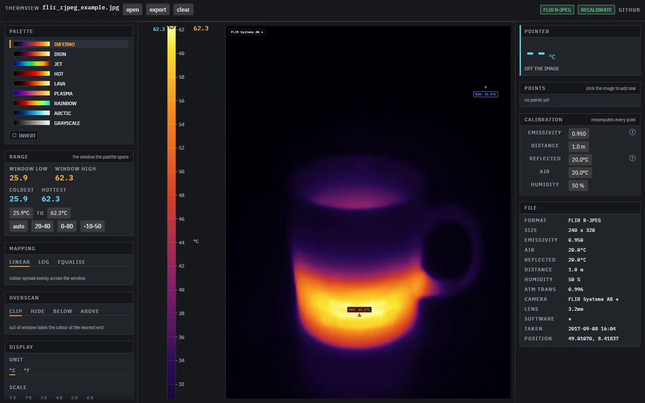This screenshot has width=645, height=403.
Task: Pick the Hot palette
Action: click(69, 73)
